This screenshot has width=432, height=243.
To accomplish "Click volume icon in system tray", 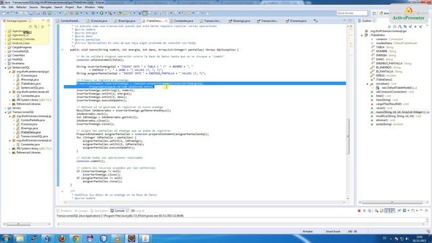I will (407, 238).
